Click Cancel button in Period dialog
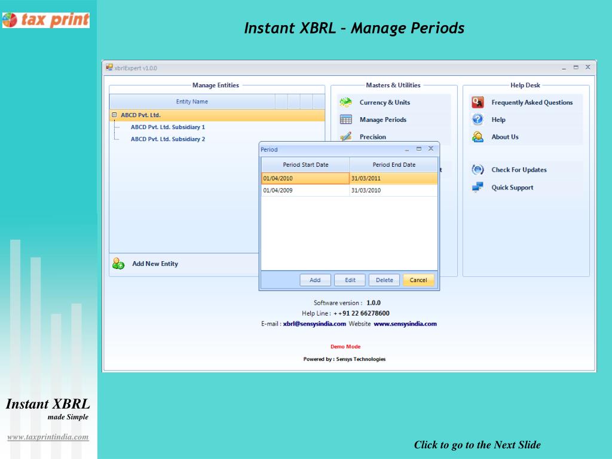The width and height of the screenshot is (612, 459). [x=418, y=280]
